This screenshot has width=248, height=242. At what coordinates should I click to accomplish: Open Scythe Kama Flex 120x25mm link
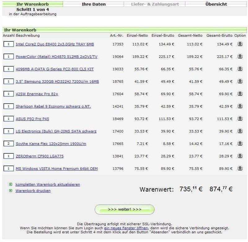pyautogui.click(x=51, y=144)
